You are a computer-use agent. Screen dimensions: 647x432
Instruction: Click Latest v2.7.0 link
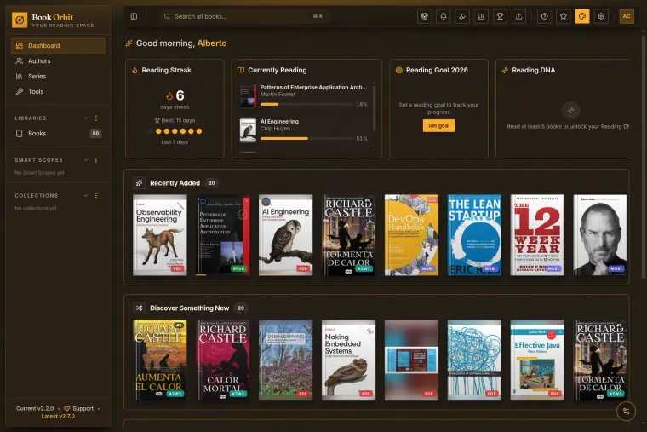[58, 417]
